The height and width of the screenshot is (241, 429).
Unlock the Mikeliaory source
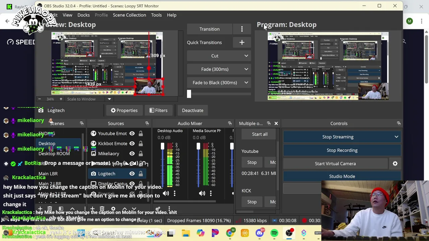141,154
